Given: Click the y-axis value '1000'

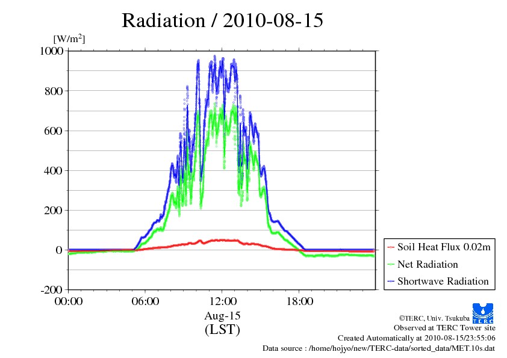Looking at the screenshot, I should [51, 51].
